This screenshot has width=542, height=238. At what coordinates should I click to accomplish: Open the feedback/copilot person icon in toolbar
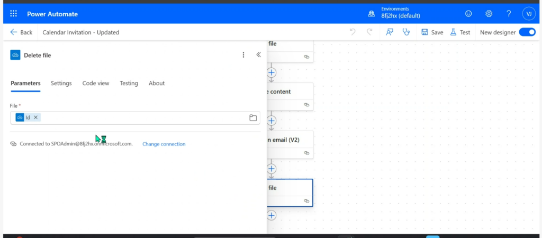390,32
